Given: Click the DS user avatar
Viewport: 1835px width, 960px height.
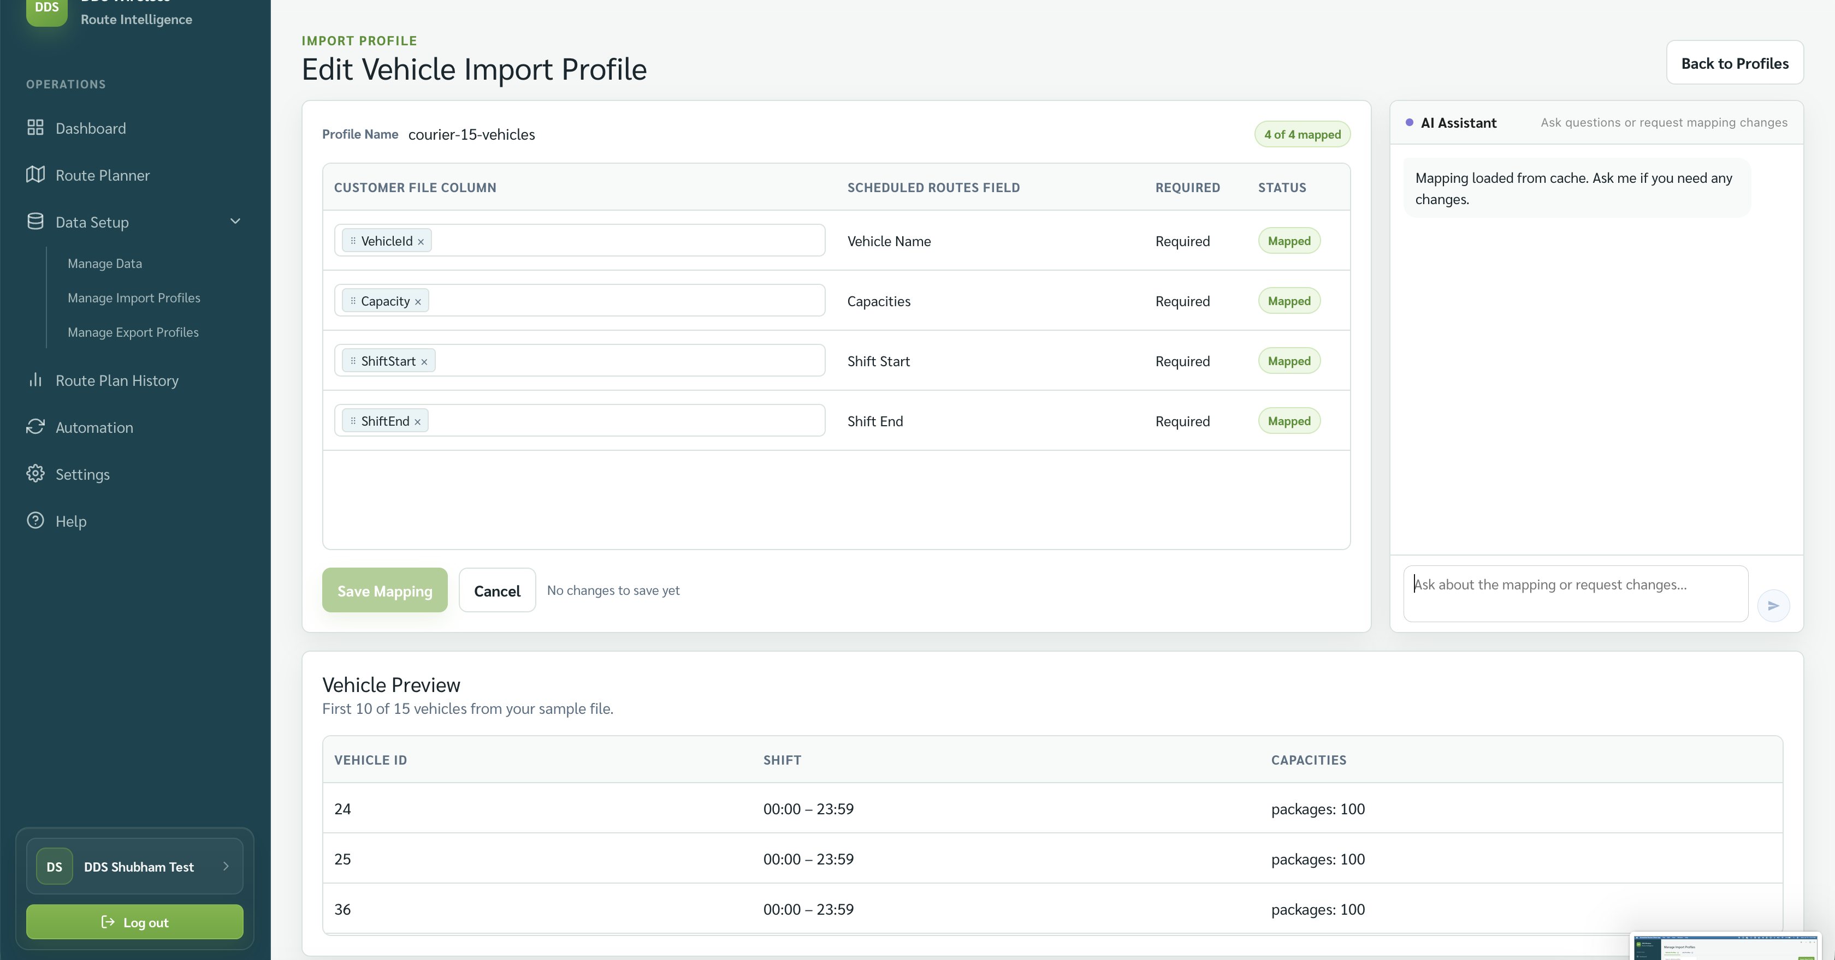Looking at the screenshot, I should point(54,867).
